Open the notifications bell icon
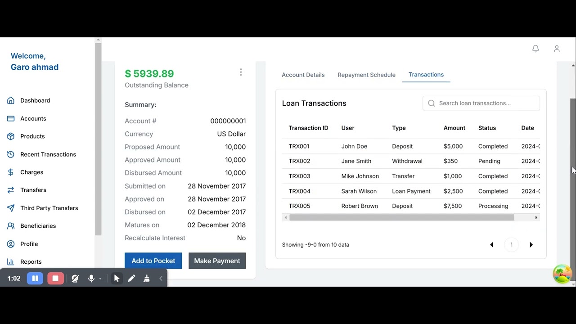The height and width of the screenshot is (324, 576). 535,49
